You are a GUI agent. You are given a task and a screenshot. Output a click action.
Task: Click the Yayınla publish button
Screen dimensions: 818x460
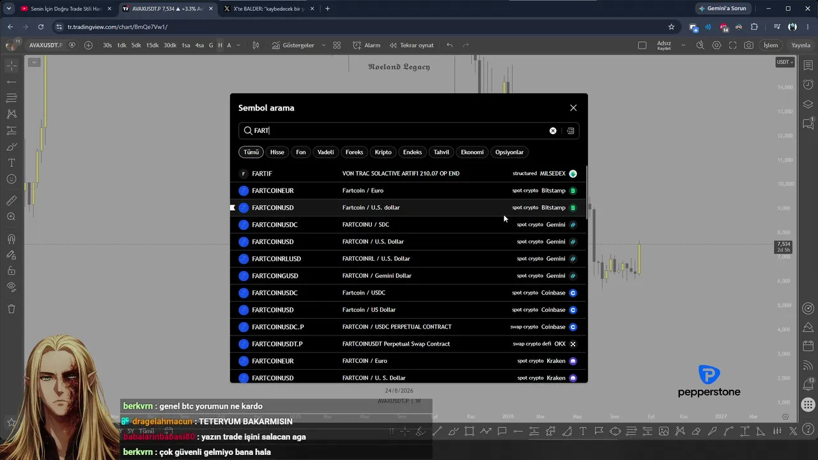pyautogui.click(x=801, y=45)
